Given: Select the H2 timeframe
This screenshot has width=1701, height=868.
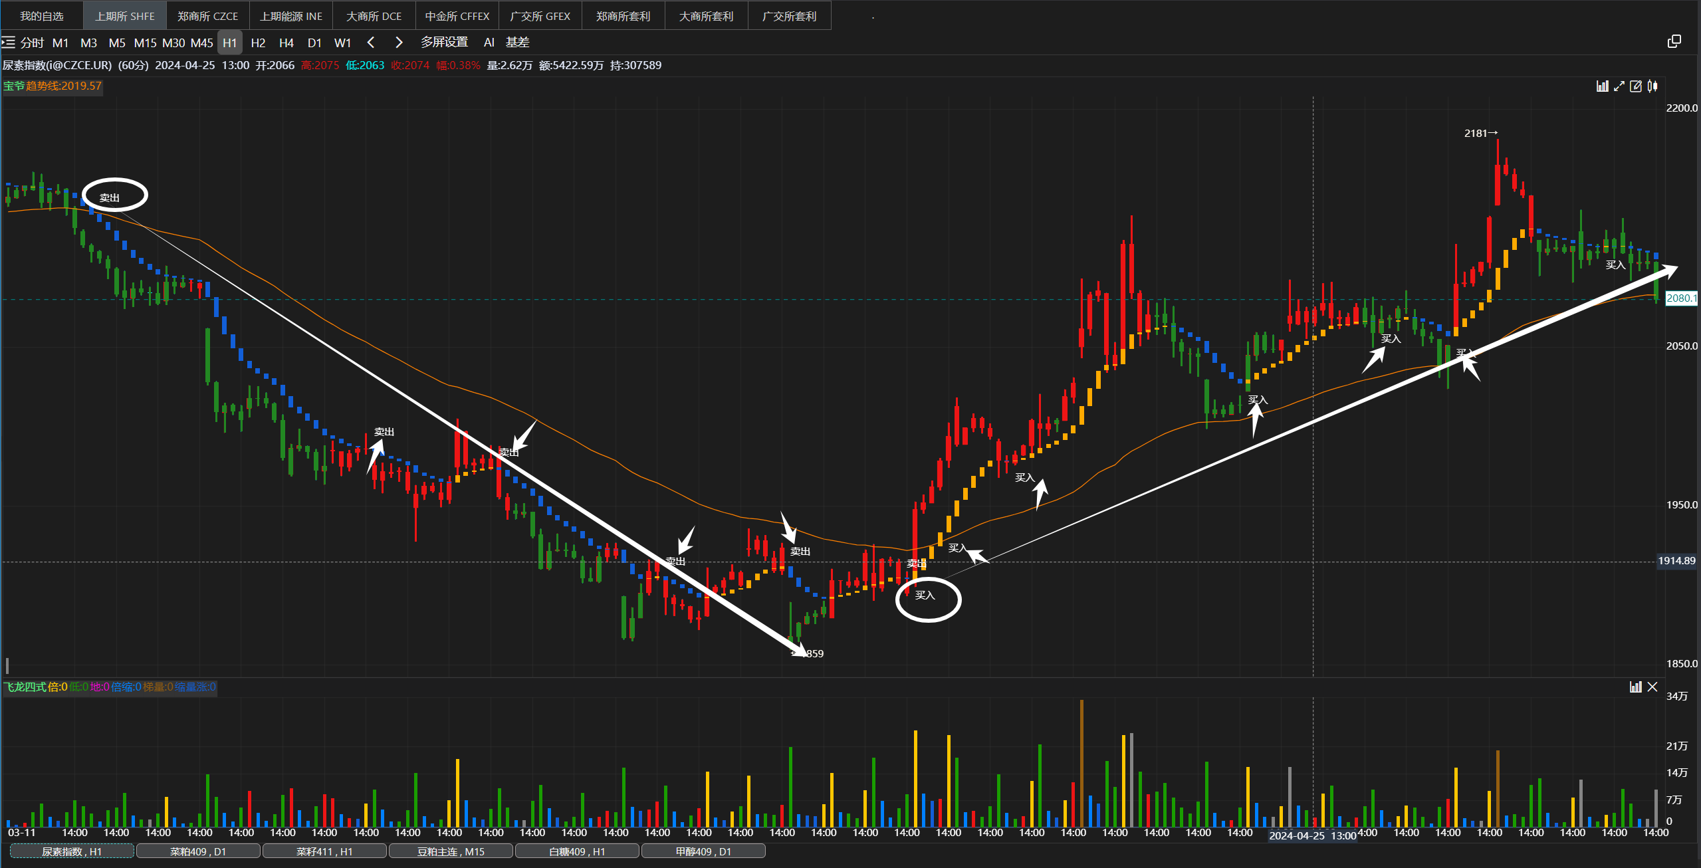Looking at the screenshot, I should point(258,43).
